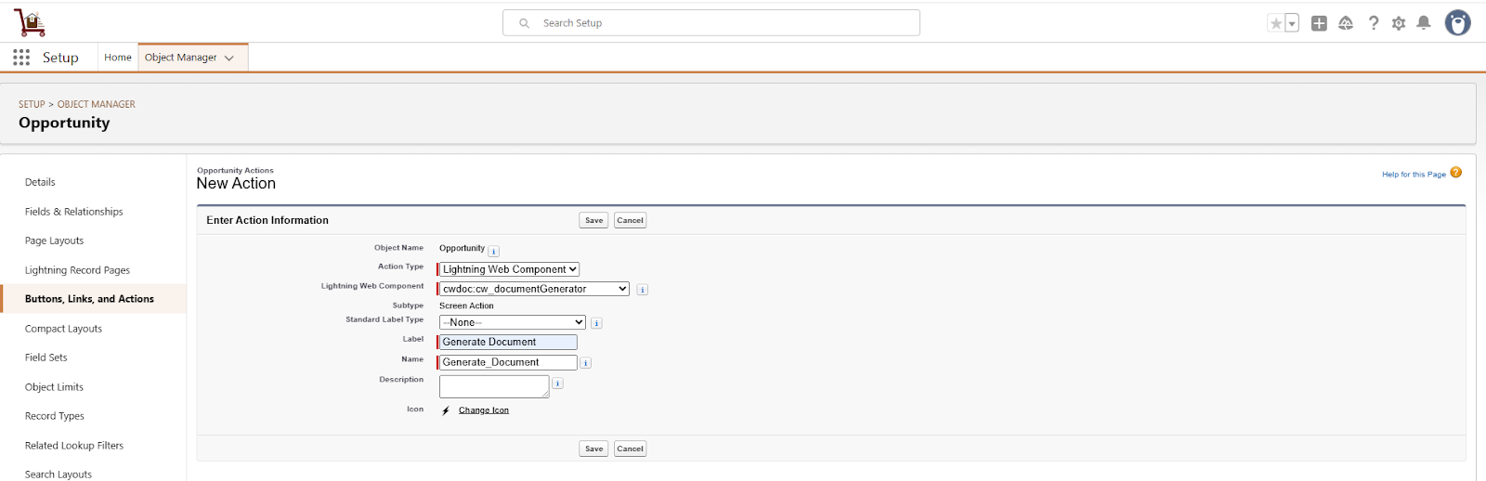This screenshot has height=481, width=1486.
Task: Open the Trailhead guidance icon
Action: 1346,23
